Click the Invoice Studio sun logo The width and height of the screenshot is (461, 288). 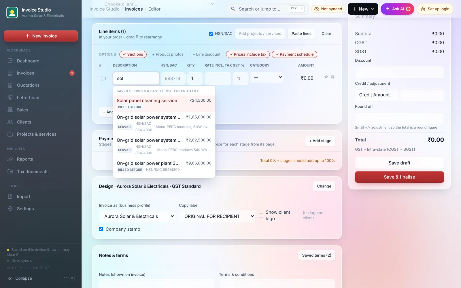pyautogui.click(x=12, y=13)
